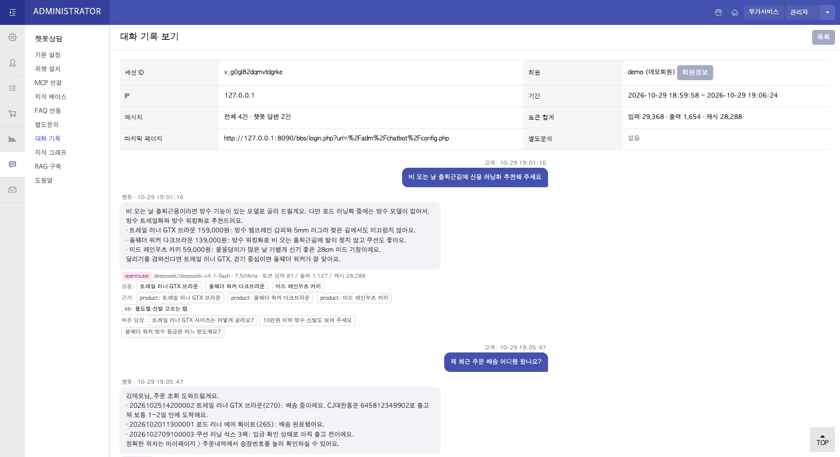Expand the 관리자 dropdown arrow

(x=828, y=12)
